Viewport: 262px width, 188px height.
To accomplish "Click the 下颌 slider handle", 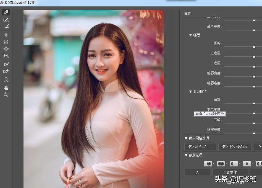I will [x=254, y=123].
